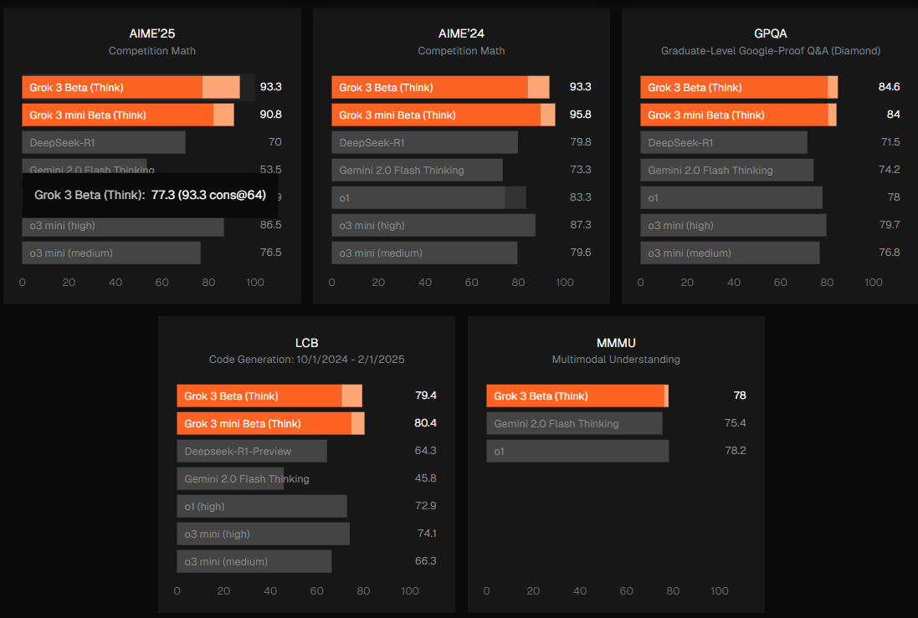Click the 90.8 value in AIME'25 chart

tap(270, 115)
